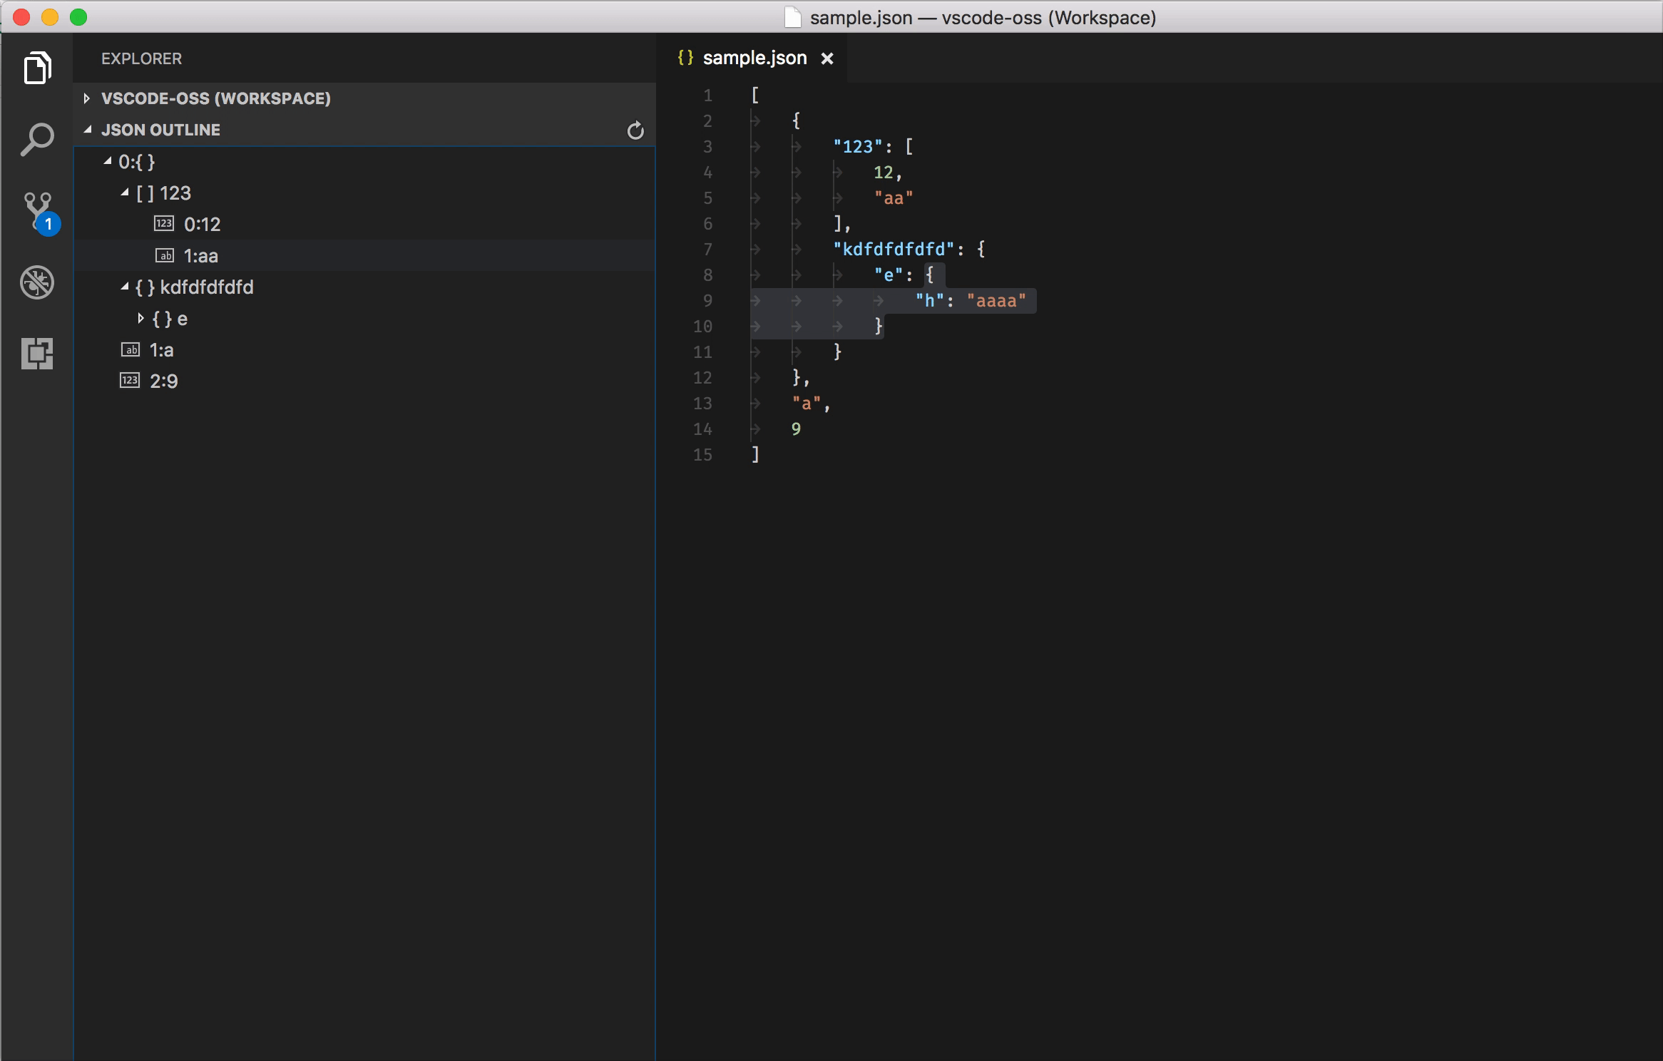Expand the VSCODE-OSS (WORKSPACE) section
1663x1061 pixels.
(86, 98)
